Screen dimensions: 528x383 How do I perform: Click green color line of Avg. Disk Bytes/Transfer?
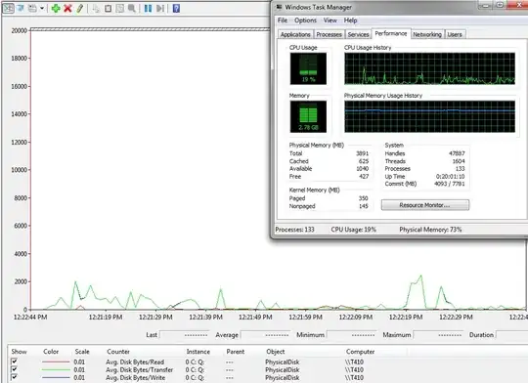[56, 369]
